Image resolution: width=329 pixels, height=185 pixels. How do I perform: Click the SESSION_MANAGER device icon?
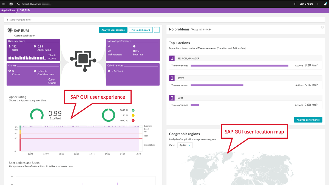[172, 58]
